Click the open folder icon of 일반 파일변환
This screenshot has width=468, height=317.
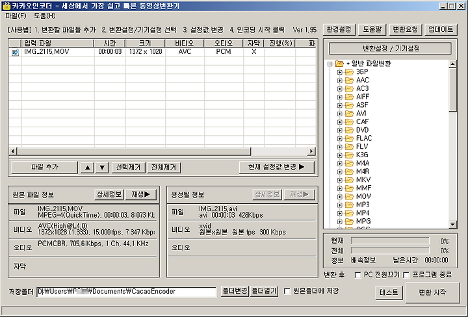pos(339,64)
